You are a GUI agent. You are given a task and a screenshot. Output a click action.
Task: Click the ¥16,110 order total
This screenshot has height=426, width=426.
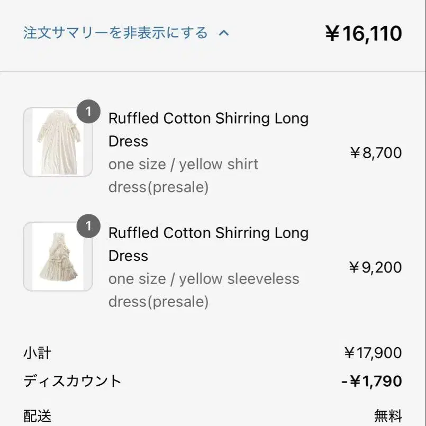(x=364, y=33)
